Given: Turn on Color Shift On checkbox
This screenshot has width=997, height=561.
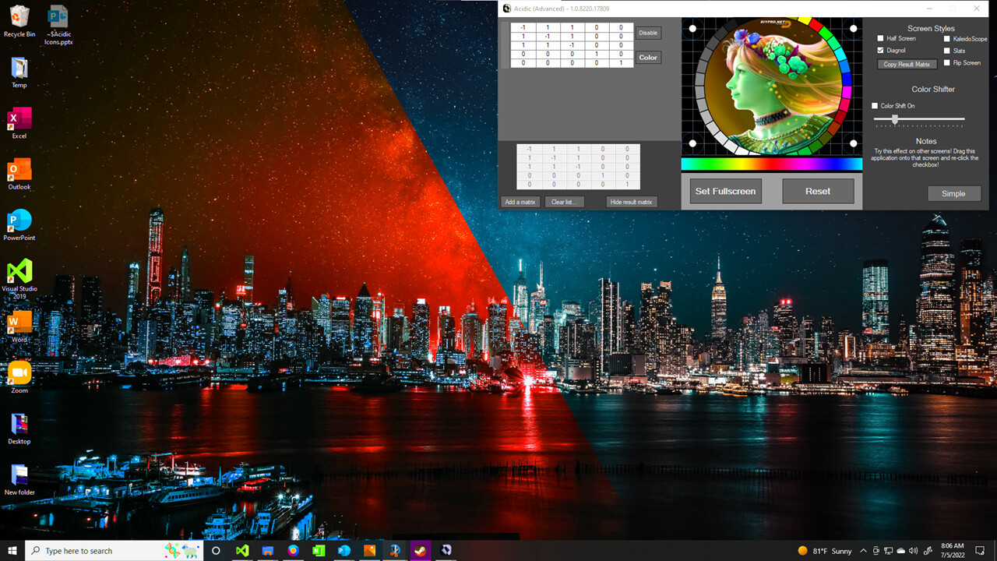Looking at the screenshot, I should (875, 106).
